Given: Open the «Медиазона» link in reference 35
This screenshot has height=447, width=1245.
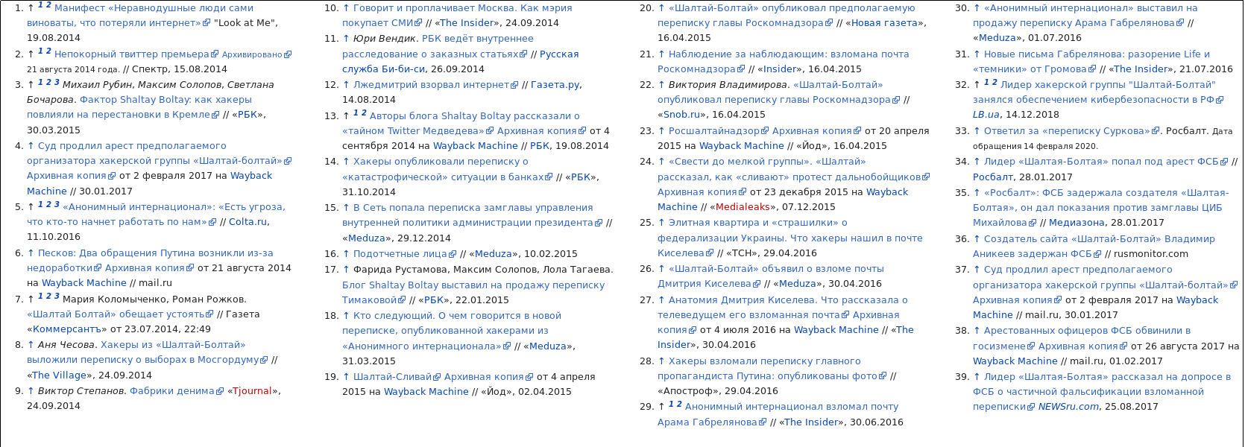Looking at the screenshot, I should pyautogui.click(x=1077, y=223).
